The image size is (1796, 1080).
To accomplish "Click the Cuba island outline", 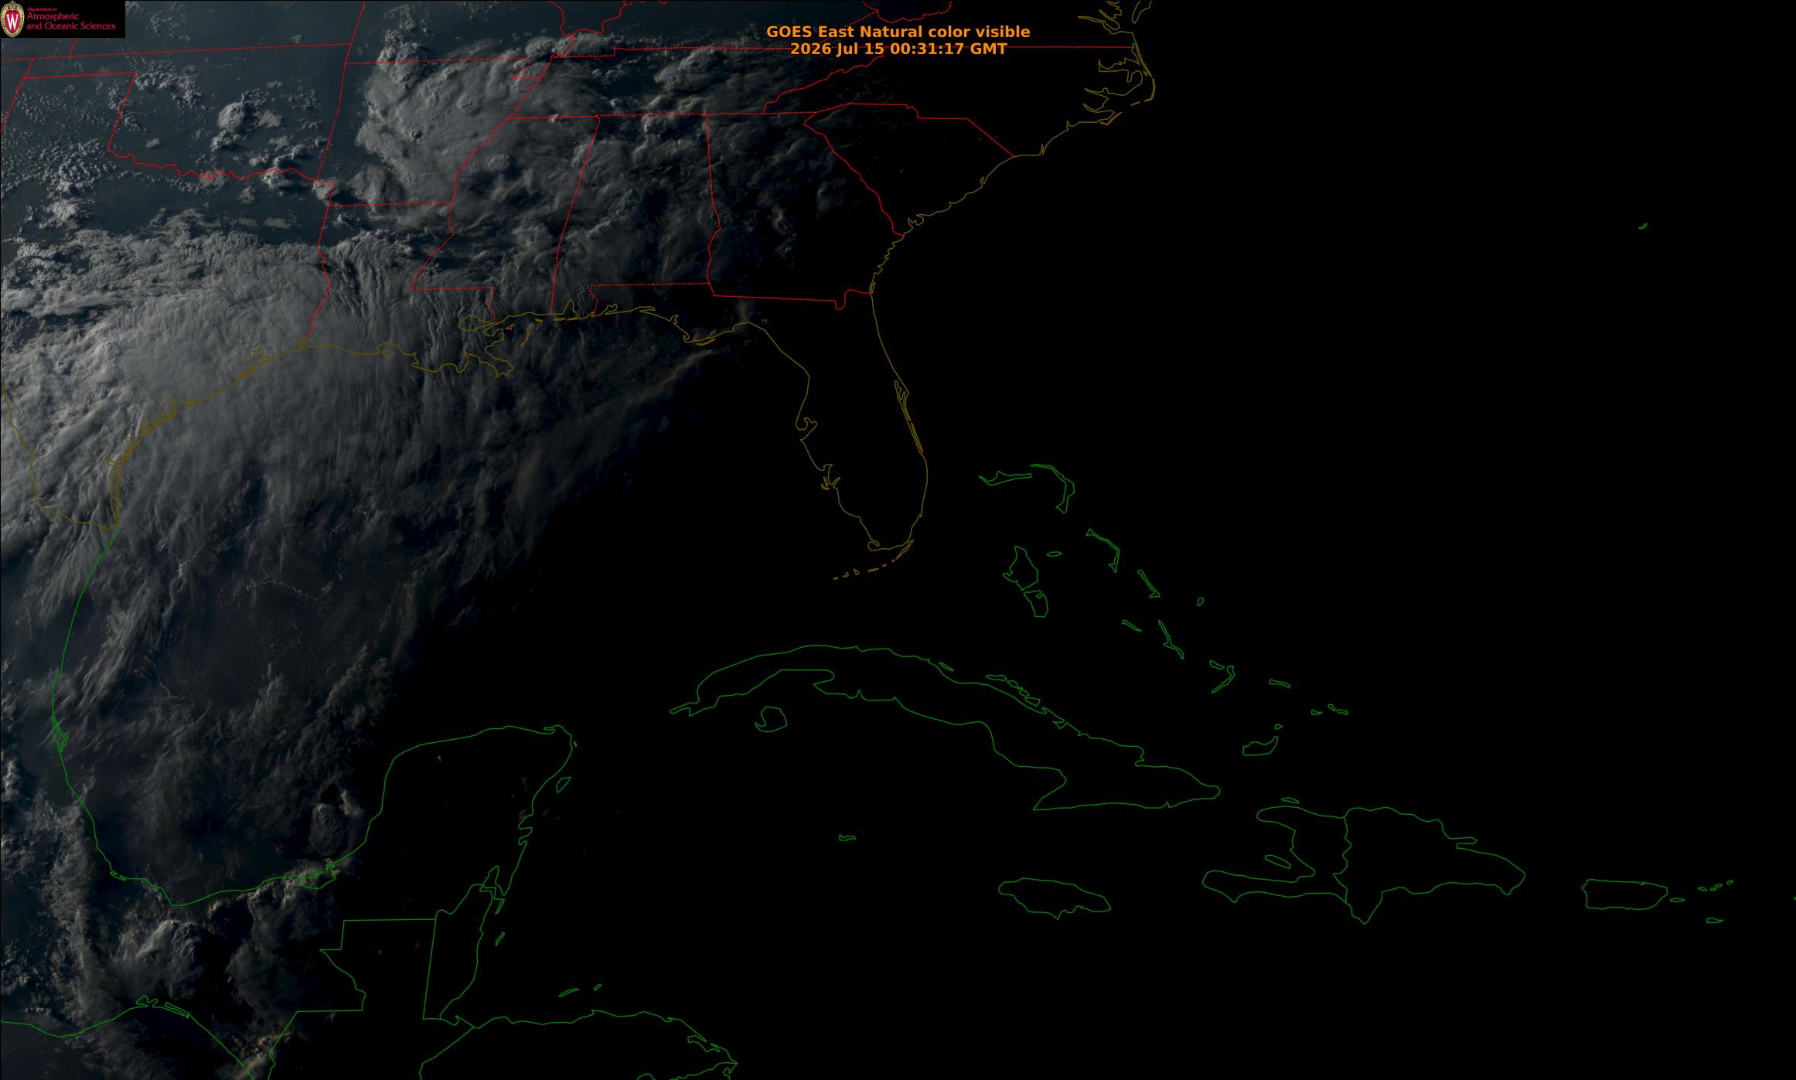I will click(943, 719).
